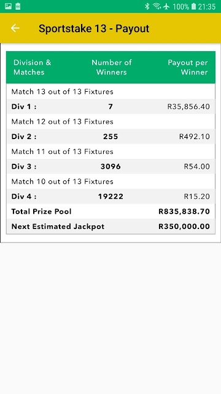Image resolution: width=221 pixels, height=394 pixels.
Task: Select the Div 1 row
Action: [x=110, y=107]
